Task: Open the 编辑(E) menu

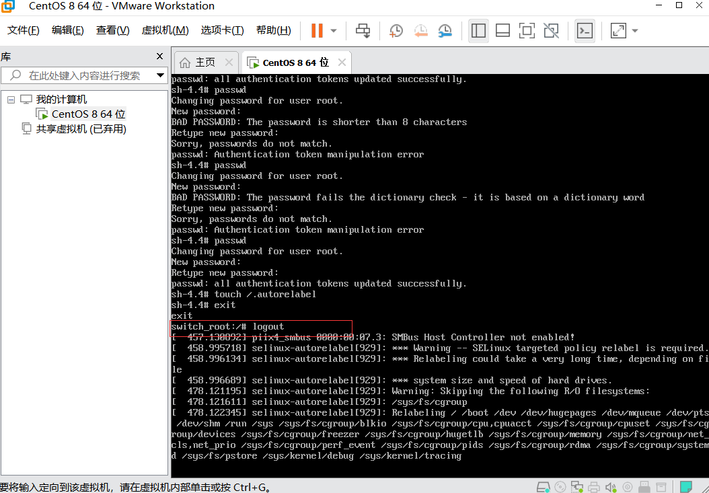Action: (x=68, y=30)
